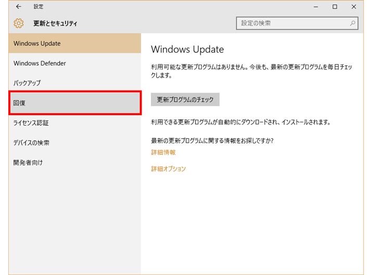Open Windows Defender settings
This screenshot has height=275, width=372.
(x=75, y=63)
